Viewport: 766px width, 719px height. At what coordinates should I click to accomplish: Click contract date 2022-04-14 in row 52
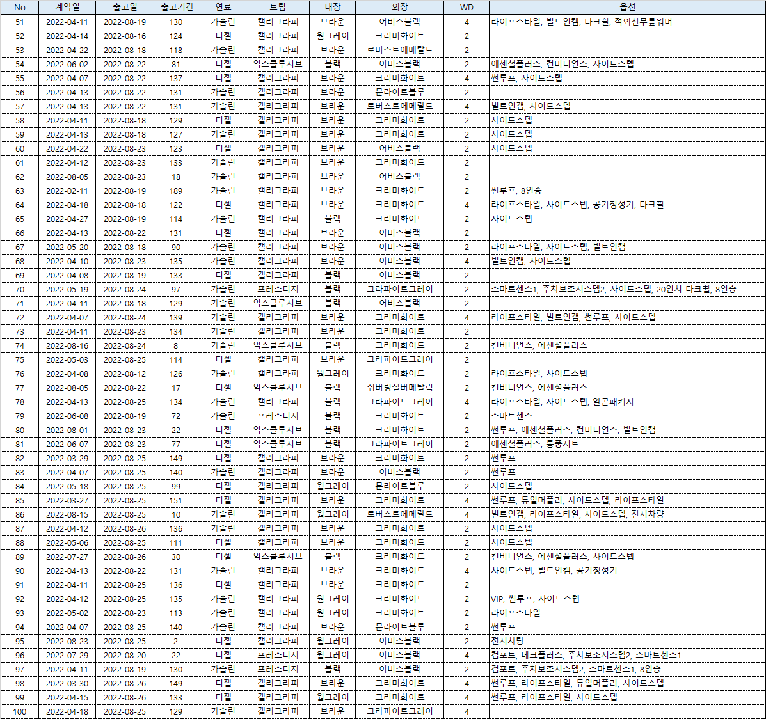67,36
